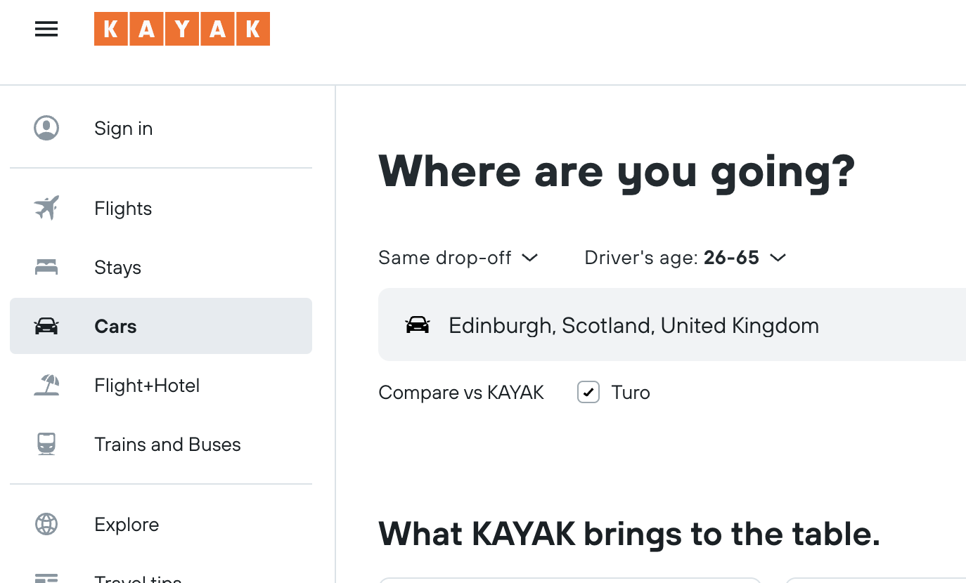This screenshot has width=966, height=583.
Task: Click the Edinburgh, Scotland location field
Action: pos(672,325)
